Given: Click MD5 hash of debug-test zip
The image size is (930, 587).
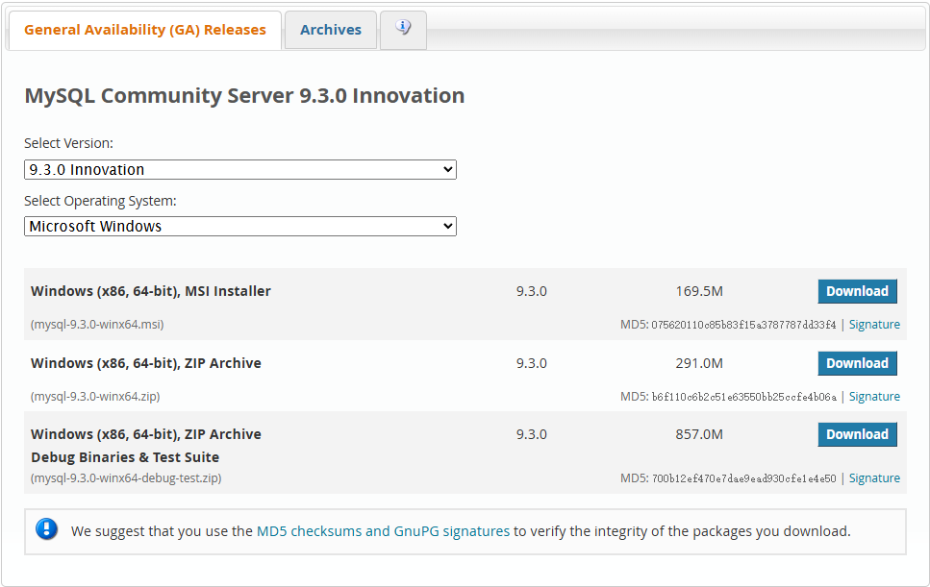Looking at the screenshot, I should [743, 478].
